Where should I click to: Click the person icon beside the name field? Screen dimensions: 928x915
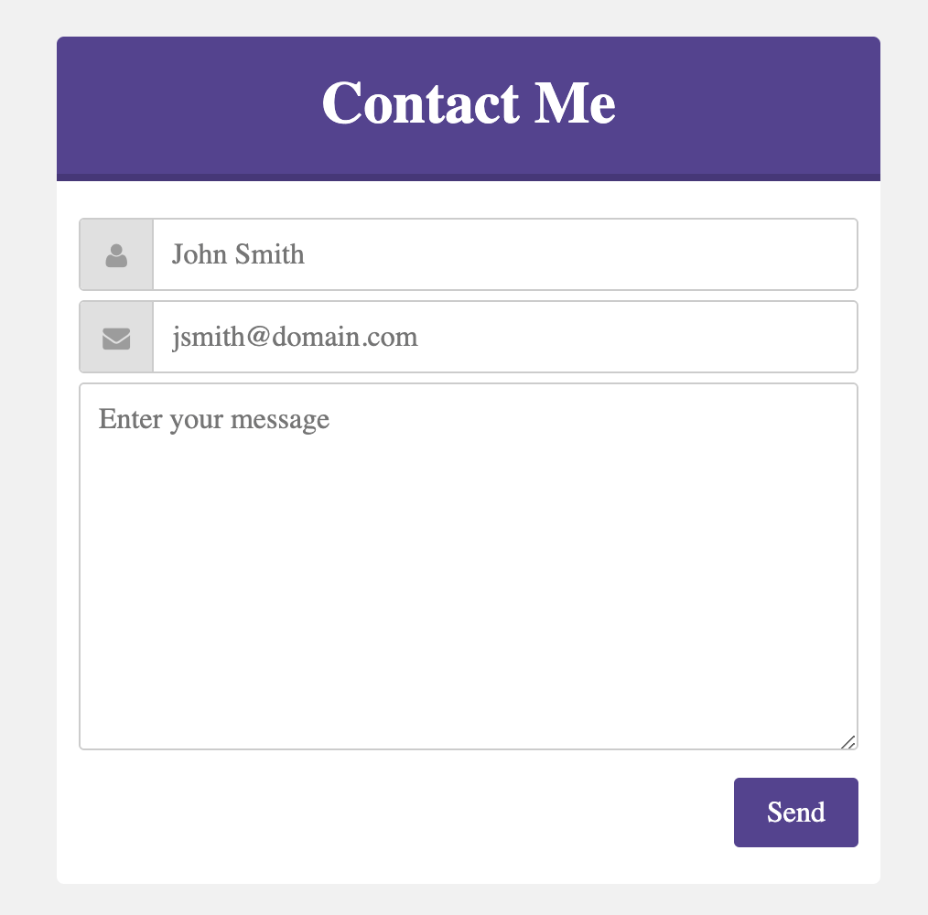coord(116,255)
